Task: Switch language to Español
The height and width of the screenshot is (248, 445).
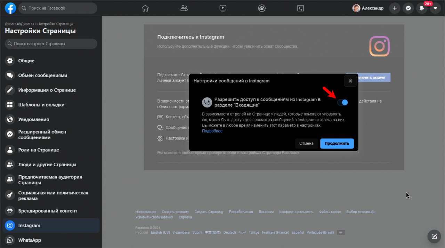Action: pos(298,232)
